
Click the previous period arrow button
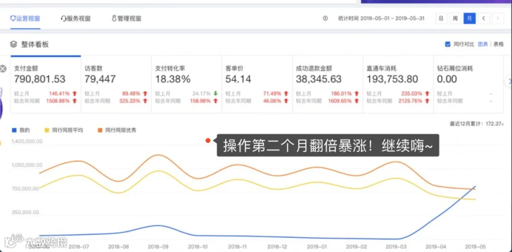484,18
